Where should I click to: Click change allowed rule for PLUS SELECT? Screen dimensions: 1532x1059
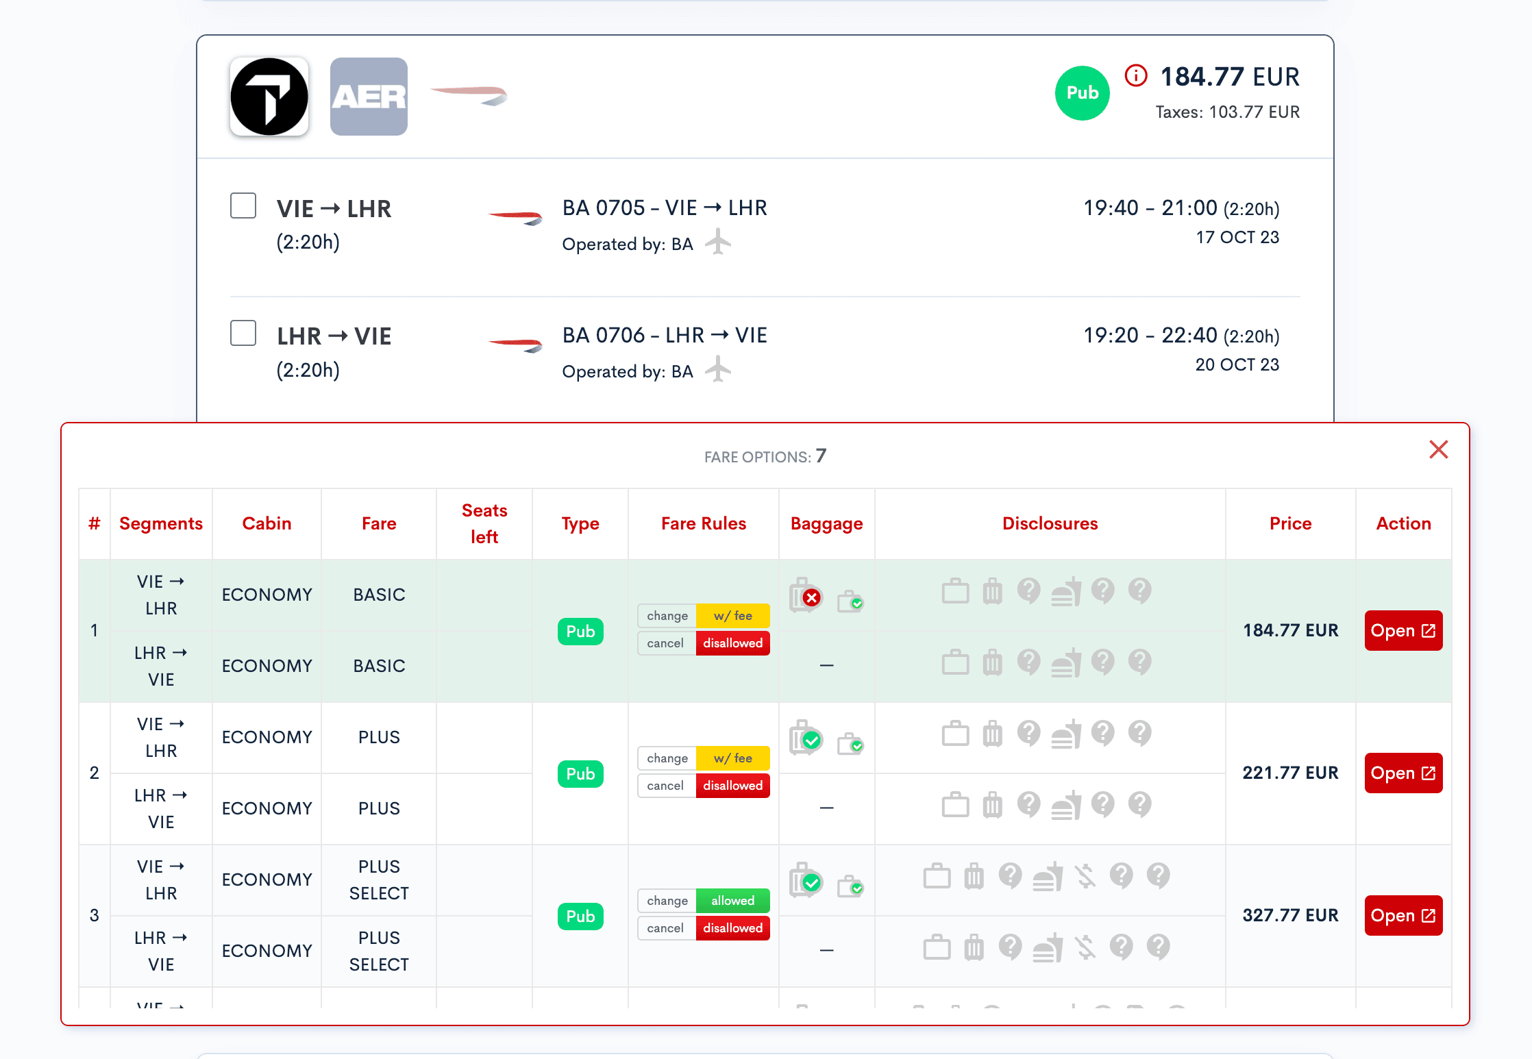[x=704, y=901]
